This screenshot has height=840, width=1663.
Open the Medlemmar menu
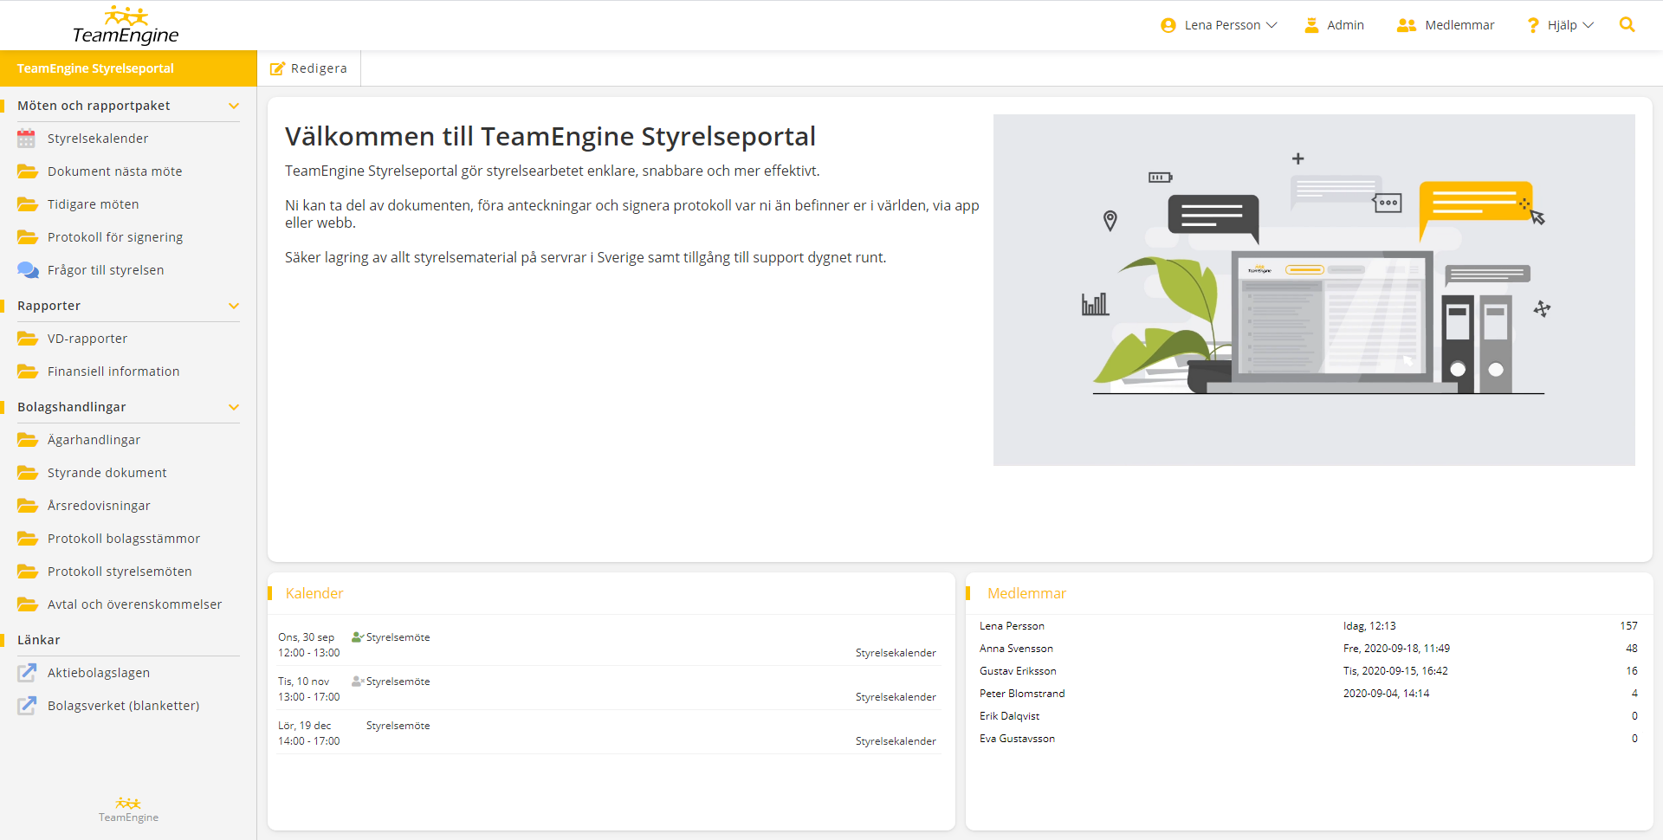[1446, 25]
